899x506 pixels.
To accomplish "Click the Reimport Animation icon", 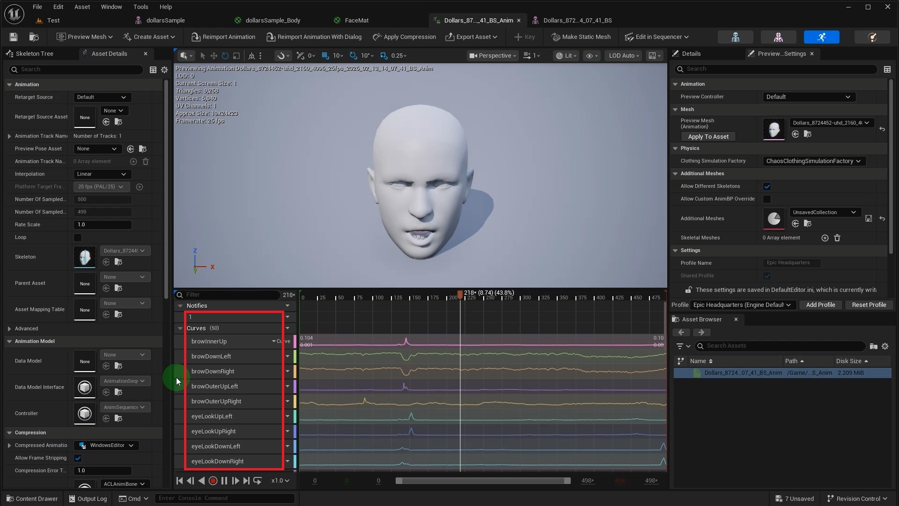I will pos(196,37).
